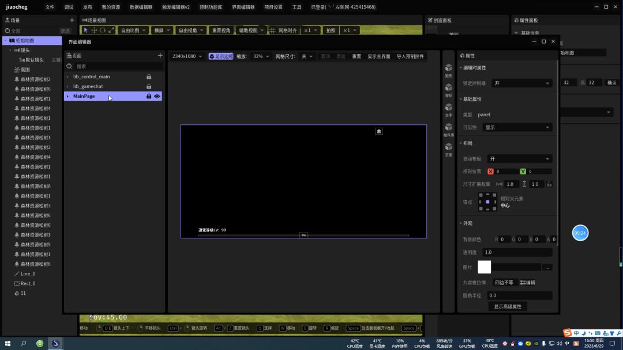Click the 页面 page widget icon
The image size is (623, 350).
click(448, 148)
